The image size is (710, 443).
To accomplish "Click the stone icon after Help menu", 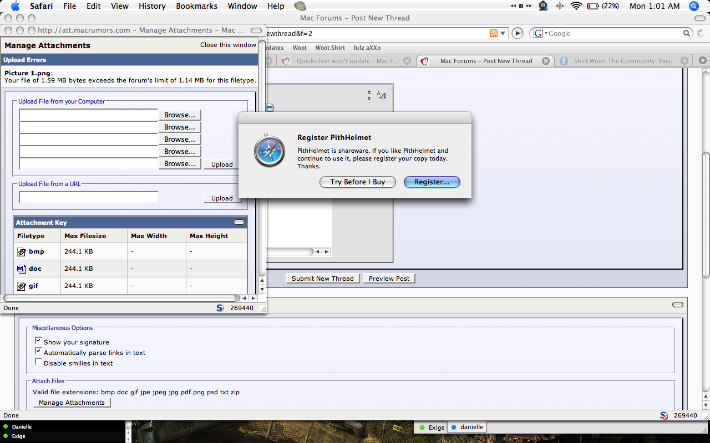I will coord(300,6).
